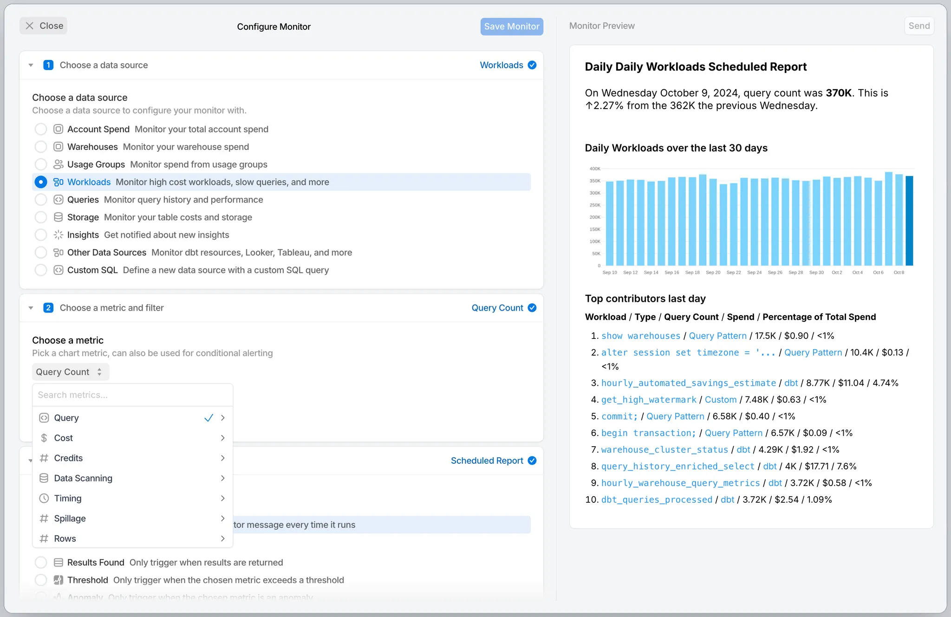Open the query_history_enriched_select workload link
The height and width of the screenshot is (617, 951).
pos(678,466)
